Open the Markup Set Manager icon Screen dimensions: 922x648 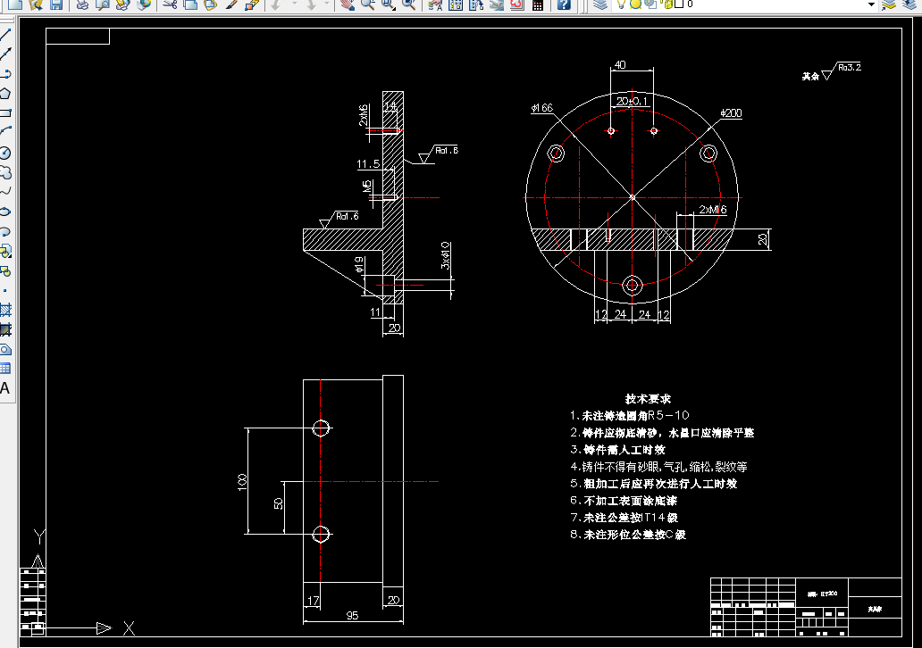tap(517, 4)
